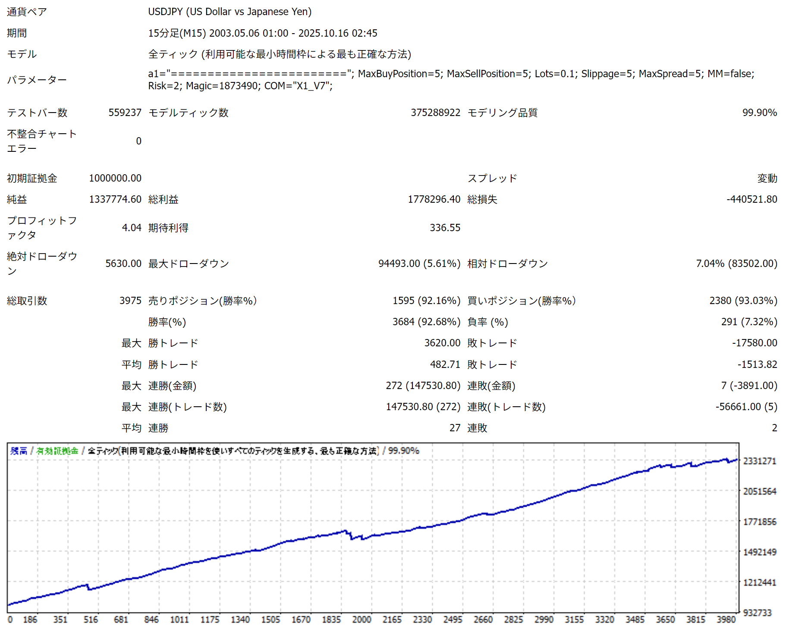Click the net profit value 1337774.60
The width and height of the screenshot is (786, 631).
115,199
